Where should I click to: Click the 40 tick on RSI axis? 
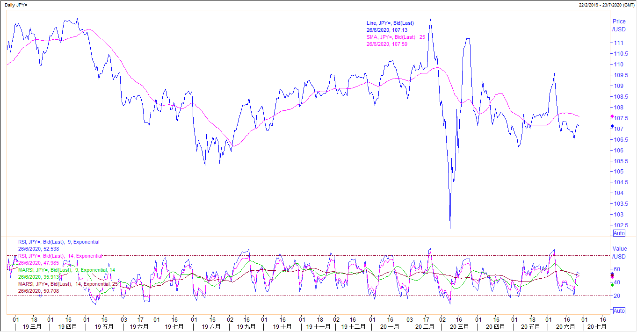616,282
